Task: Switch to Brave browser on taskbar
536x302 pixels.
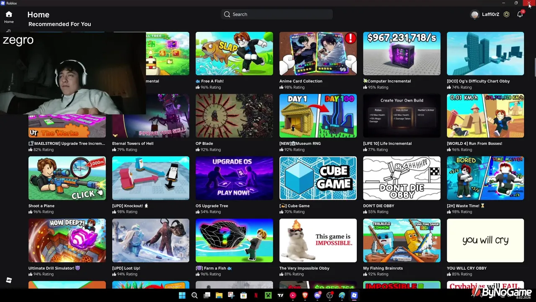Action: pos(305,295)
